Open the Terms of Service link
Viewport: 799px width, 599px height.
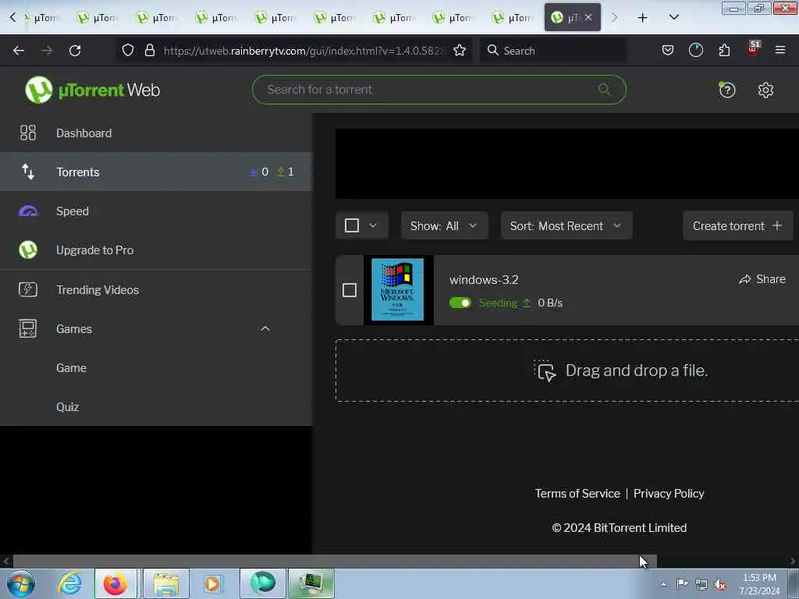(577, 493)
